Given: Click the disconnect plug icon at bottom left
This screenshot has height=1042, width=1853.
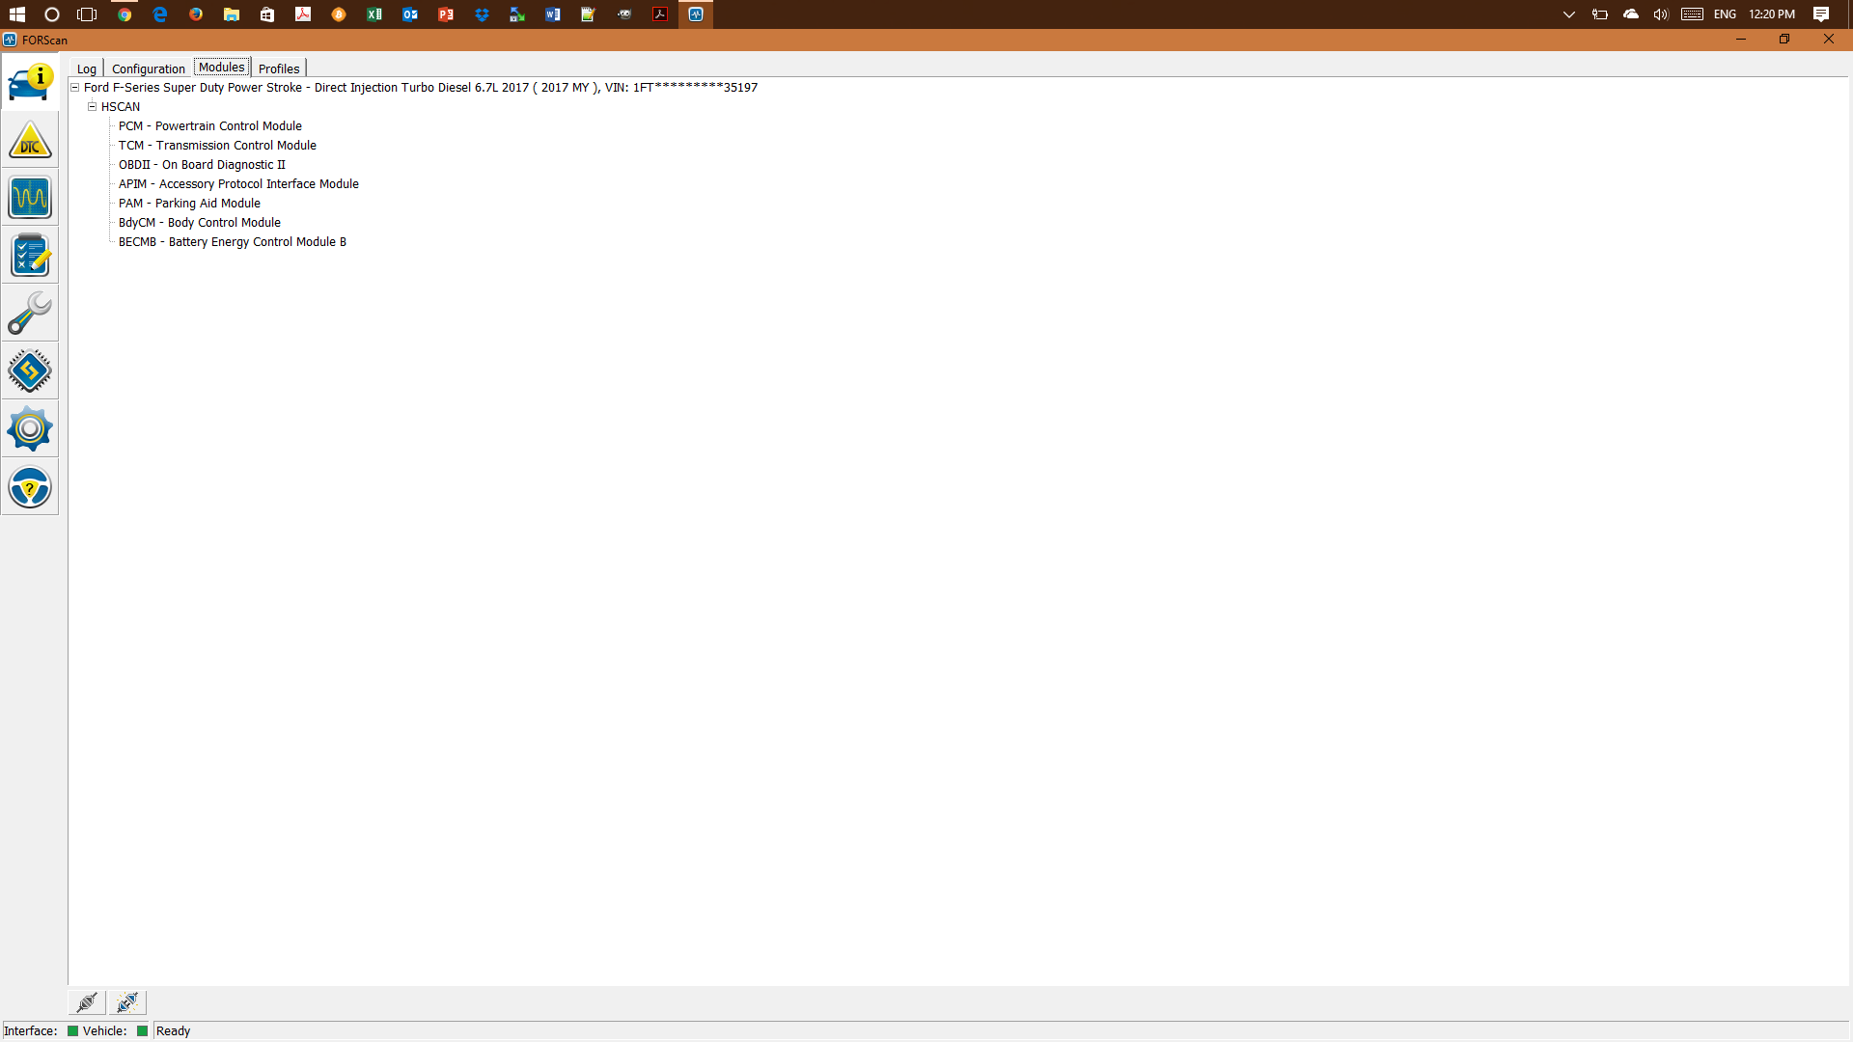Looking at the screenshot, I should point(86,1002).
